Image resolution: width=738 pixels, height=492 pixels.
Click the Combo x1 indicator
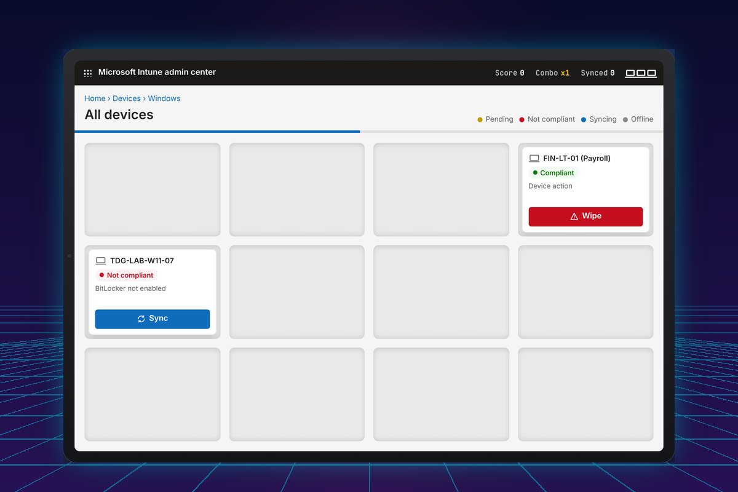pos(552,73)
